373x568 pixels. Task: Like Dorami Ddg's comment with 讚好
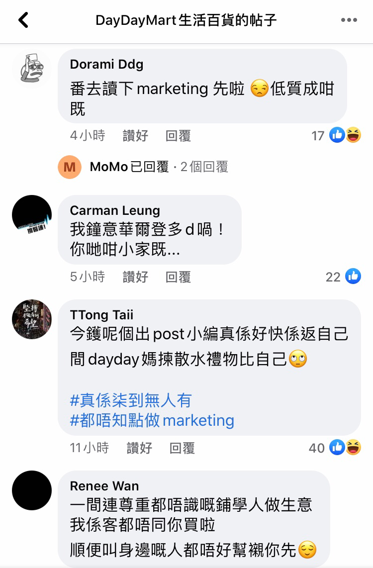tap(135, 136)
